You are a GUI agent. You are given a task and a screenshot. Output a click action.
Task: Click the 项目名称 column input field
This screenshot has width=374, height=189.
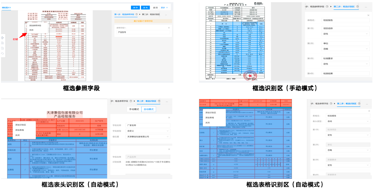[346, 28]
